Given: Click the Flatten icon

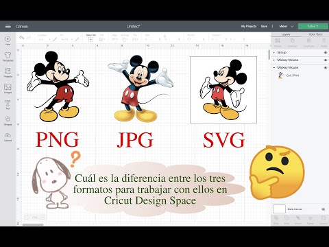Looking at the screenshot, I should (310, 218).
